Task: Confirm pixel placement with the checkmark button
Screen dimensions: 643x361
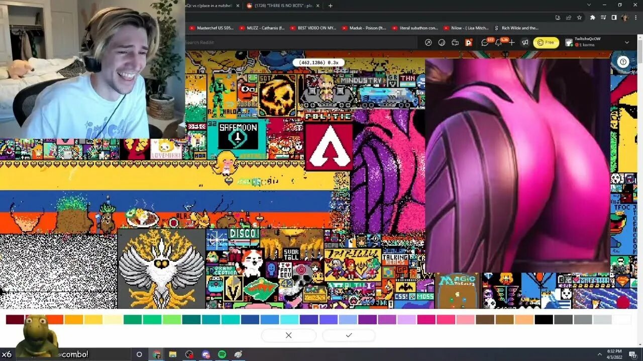Action: pyautogui.click(x=349, y=335)
